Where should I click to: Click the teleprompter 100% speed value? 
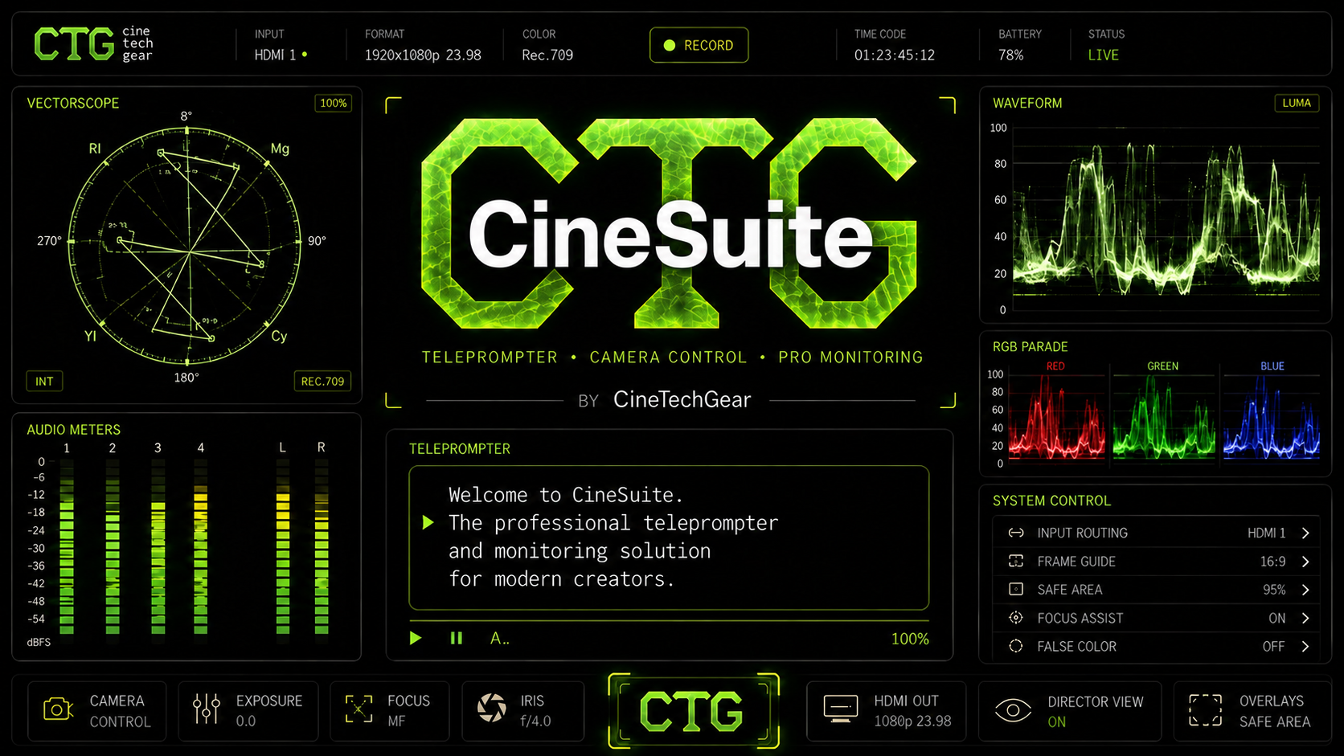click(x=910, y=639)
